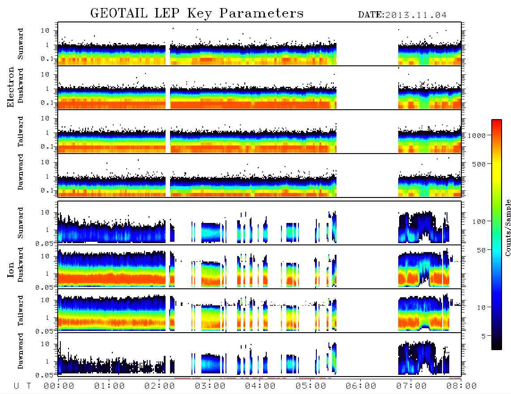Click the '07:00' time tick label
This screenshot has height=394, width=511.
pyautogui.click(x=412, y=386)
